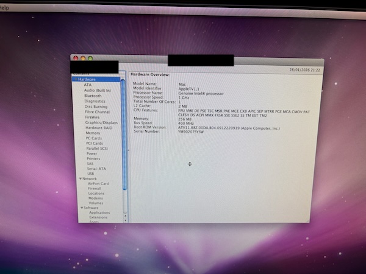
Task: Collapse the Network disclosure triangle
Action: coord(81,178)
